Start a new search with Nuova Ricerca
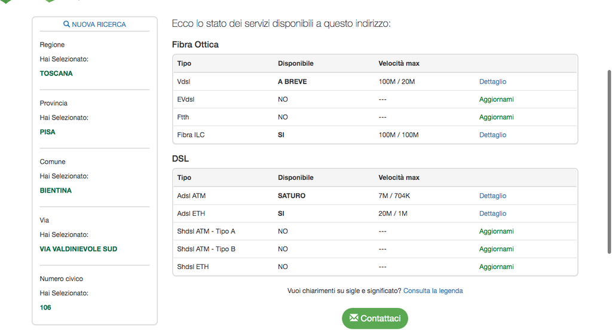Screen dimensions: 612x330 point(99,25)
